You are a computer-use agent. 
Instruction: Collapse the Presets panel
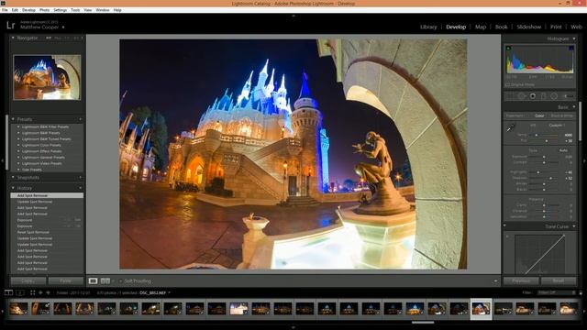tap(13, 119)
